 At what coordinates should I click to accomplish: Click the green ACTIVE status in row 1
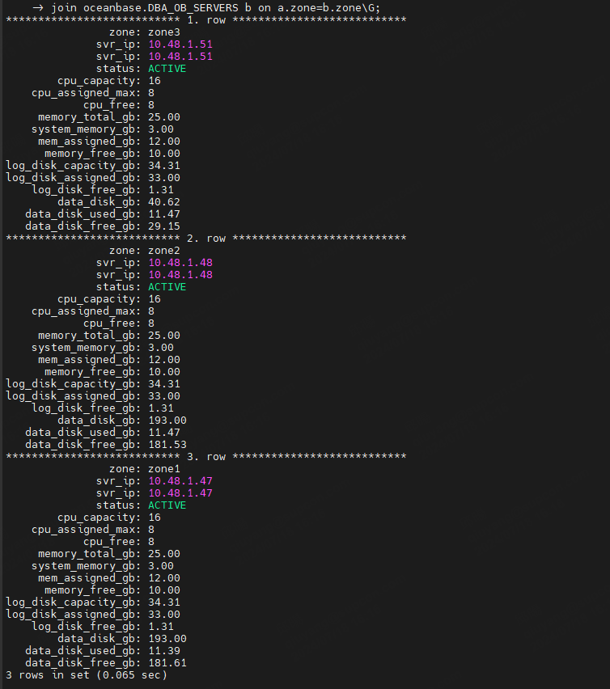167,69
